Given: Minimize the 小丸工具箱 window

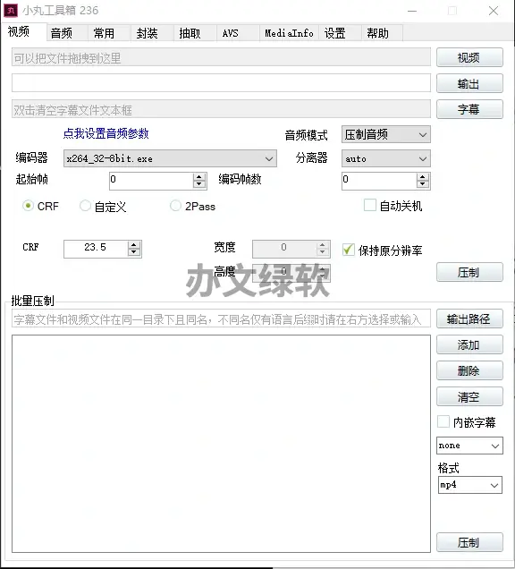Looking at the screenshot, I should [x=412, y=11].
